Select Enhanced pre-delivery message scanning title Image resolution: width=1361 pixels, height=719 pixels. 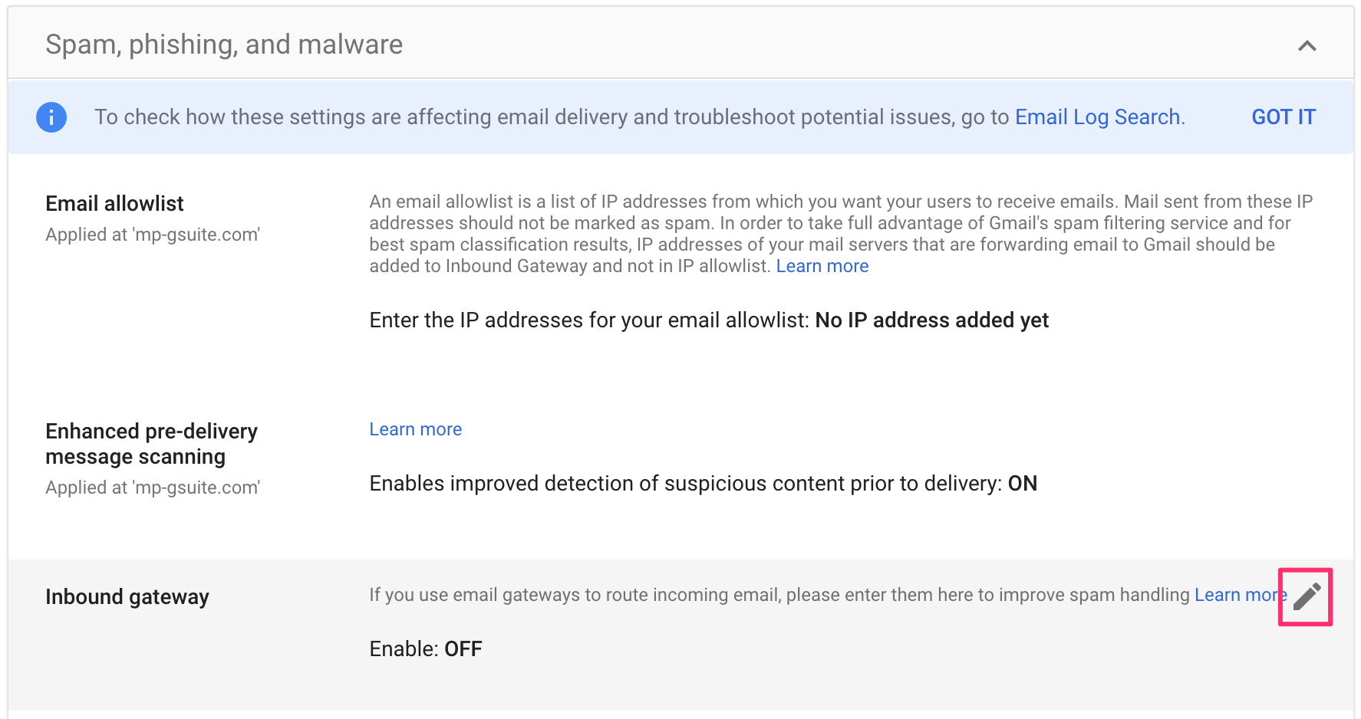151,444
